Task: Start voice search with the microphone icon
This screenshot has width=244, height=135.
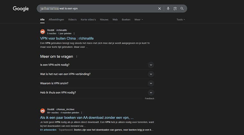Action: coord(168,9)
